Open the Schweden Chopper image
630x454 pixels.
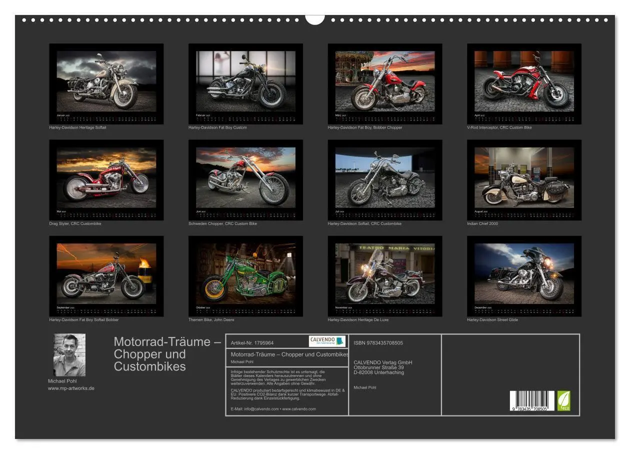point(245,180)
